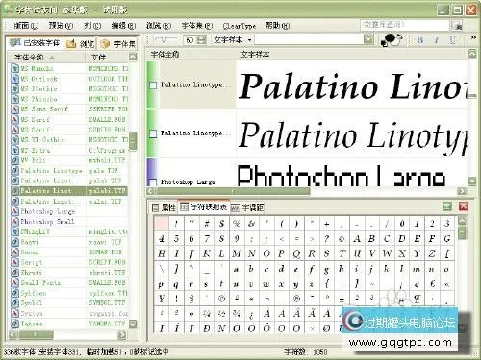Click the Sylfaen font icon
Screen dimensions: 481x360
coord(14,293)
